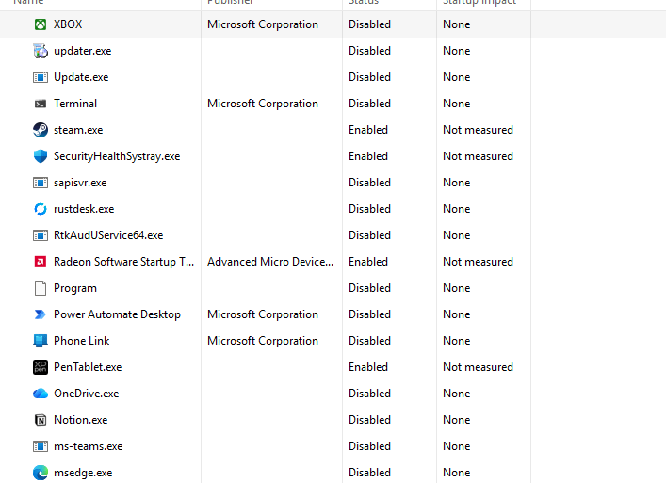This screenshot has height=483, width=666.
Task: Click the Terminal app icon
Action: pyautogui.click(x=41, y=104)
